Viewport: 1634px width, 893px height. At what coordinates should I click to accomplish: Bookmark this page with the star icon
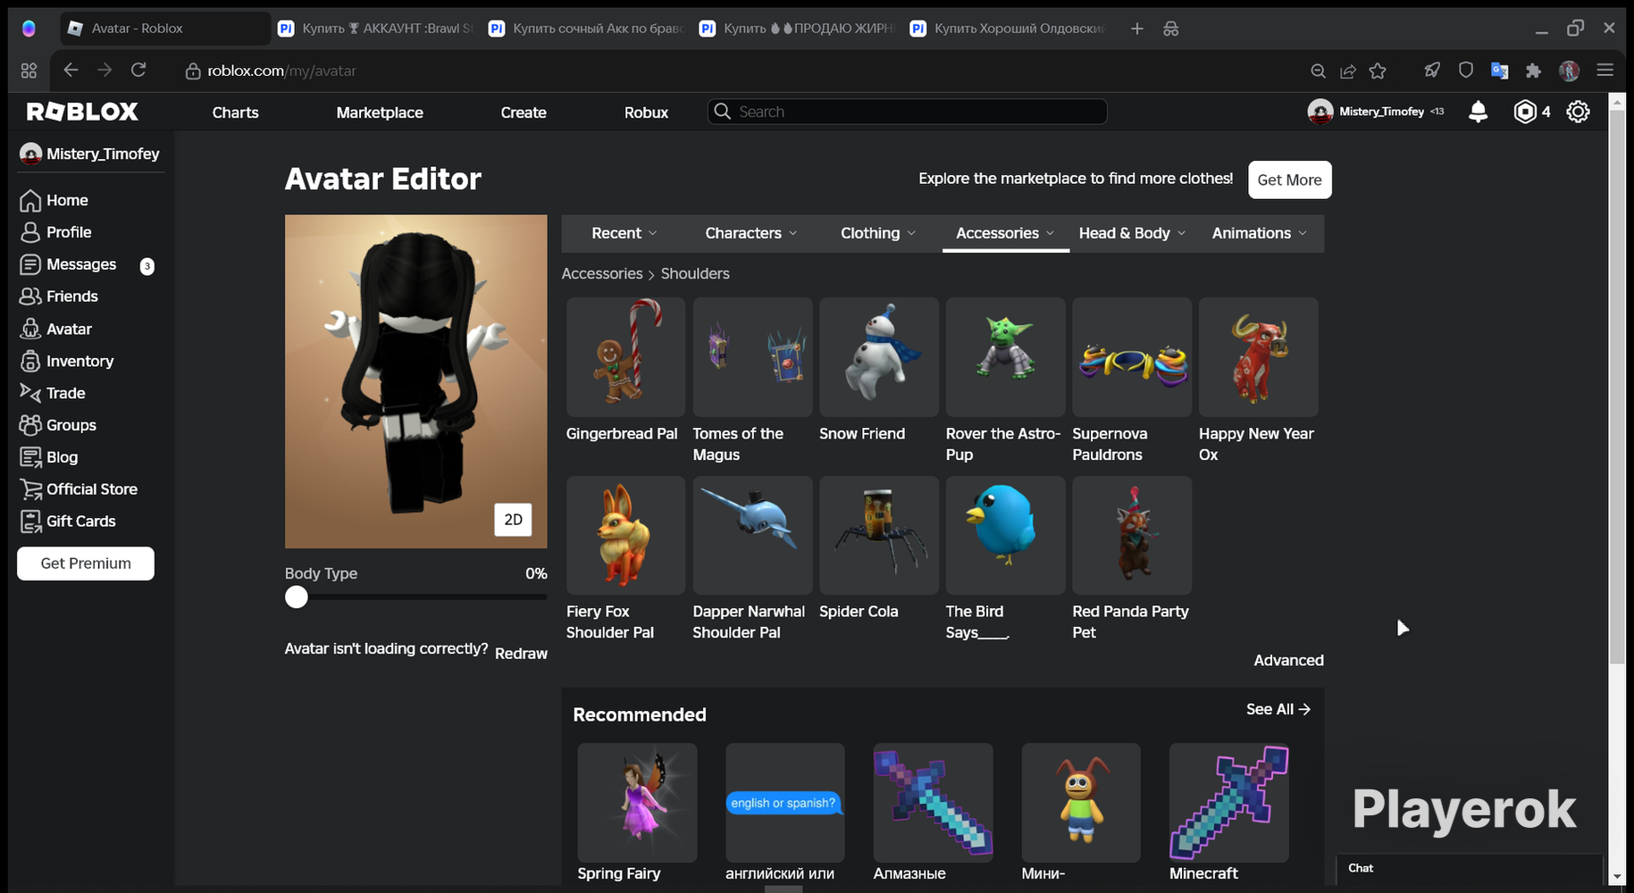[x=1378, y=71]
